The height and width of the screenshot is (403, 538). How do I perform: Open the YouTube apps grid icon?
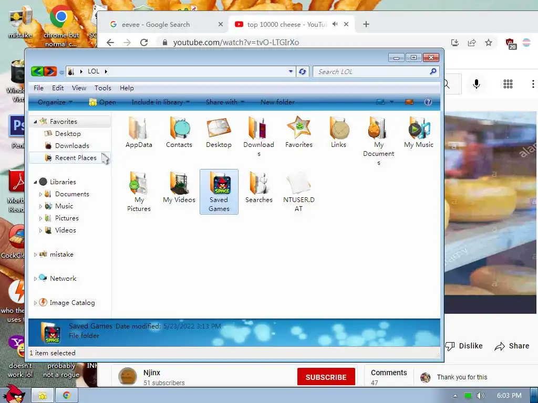coord(508,84)
